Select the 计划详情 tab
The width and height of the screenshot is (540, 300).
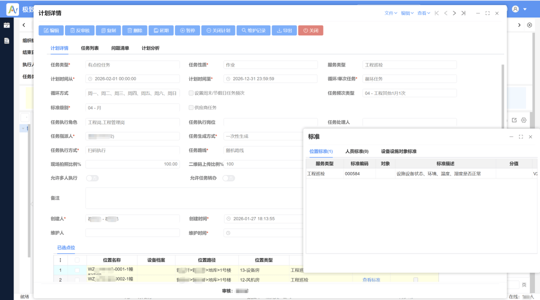pyautogui.click(x=59, y=48)
